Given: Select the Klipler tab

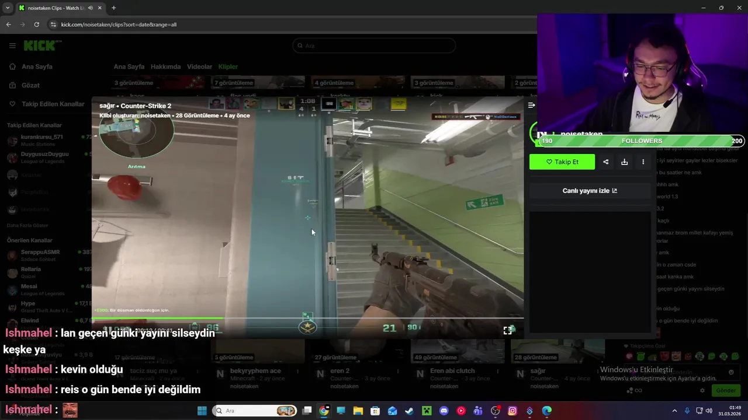Looking at the screenshot, I should click(228, 66).
